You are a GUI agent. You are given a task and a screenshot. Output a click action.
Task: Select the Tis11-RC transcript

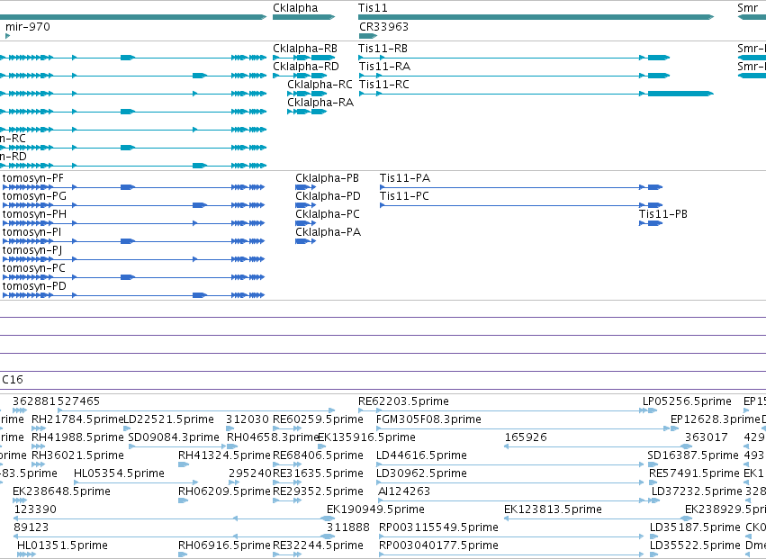click(x=536, y=94)
